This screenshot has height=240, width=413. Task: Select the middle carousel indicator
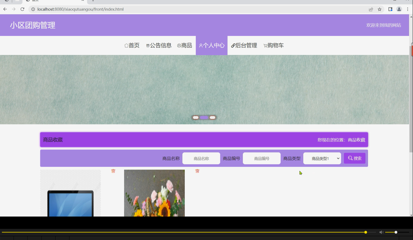pos(204,117)
